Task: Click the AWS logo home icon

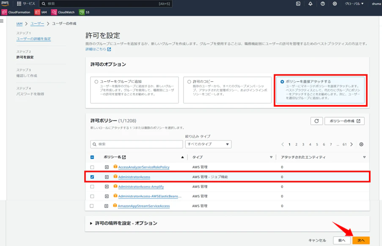Action: click(x=5, y=3)
